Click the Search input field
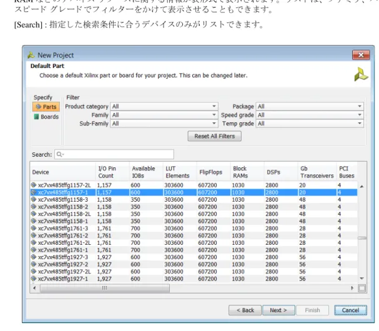 point(114,154)
